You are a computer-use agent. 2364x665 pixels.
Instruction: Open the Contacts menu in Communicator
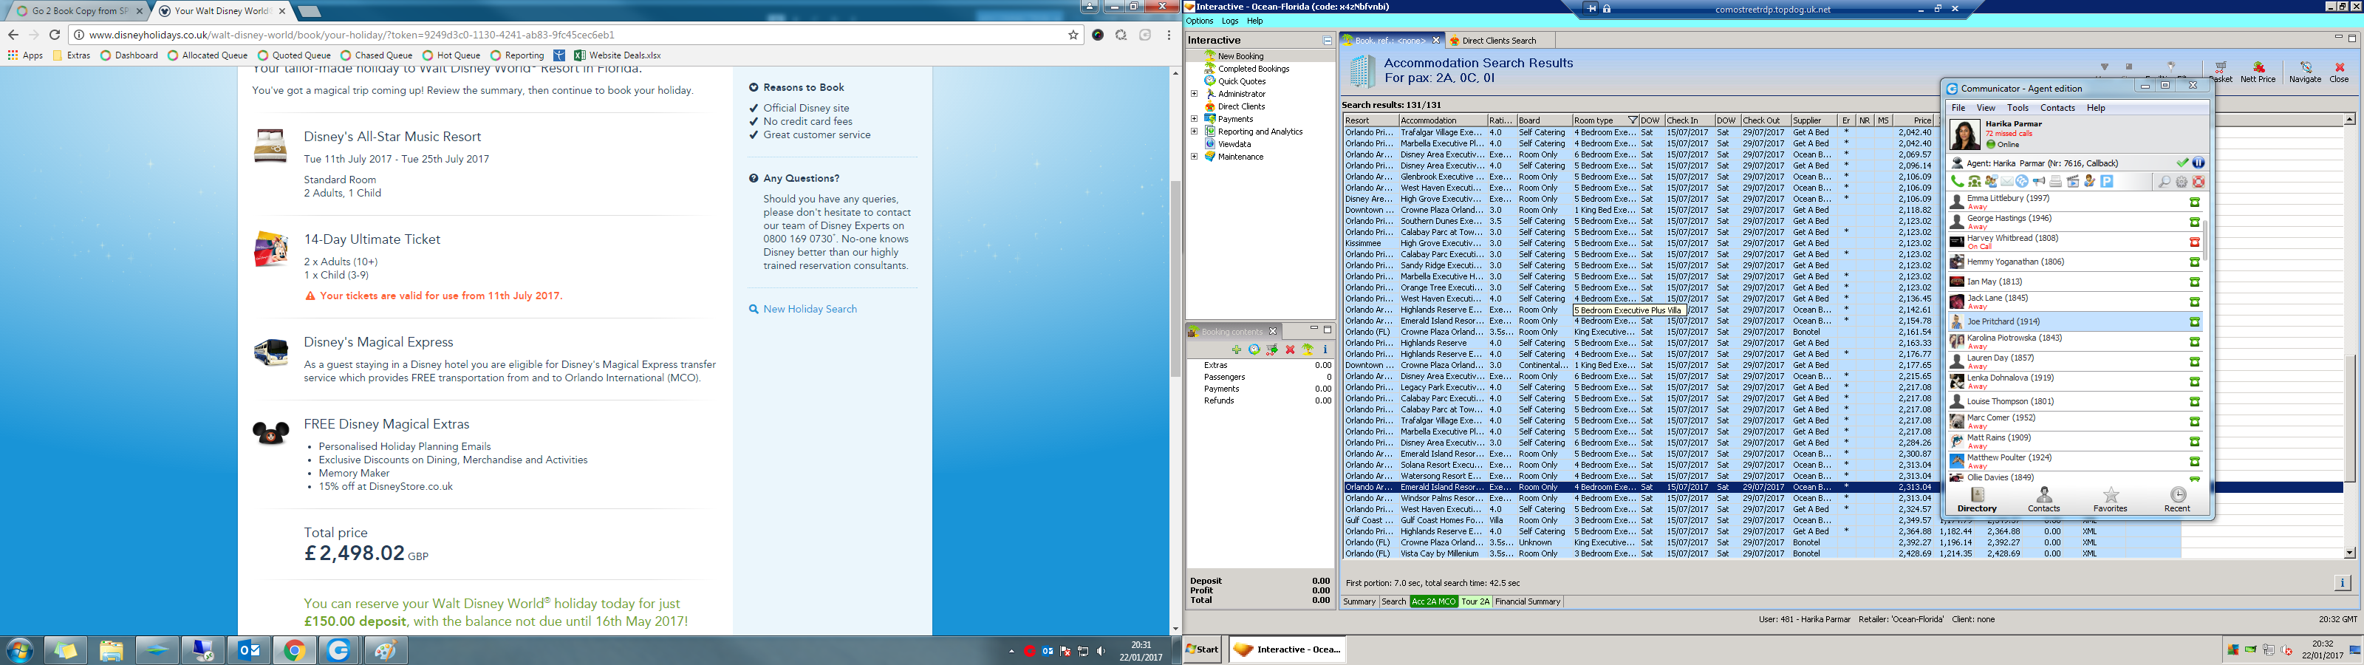point(2057,107)
